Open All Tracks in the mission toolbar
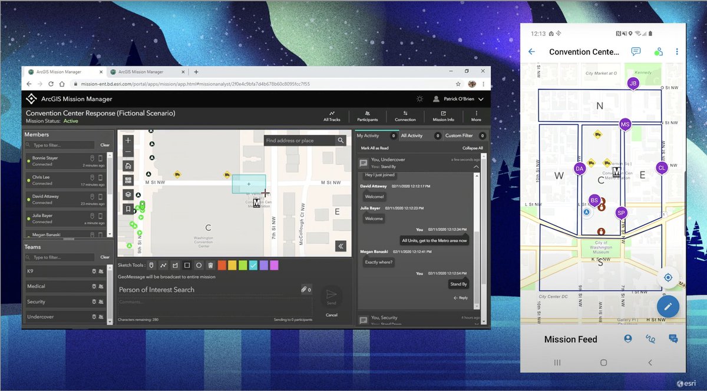Image resolution: width=707 pixels, height=391 pixels. click(x=332, y=115)
